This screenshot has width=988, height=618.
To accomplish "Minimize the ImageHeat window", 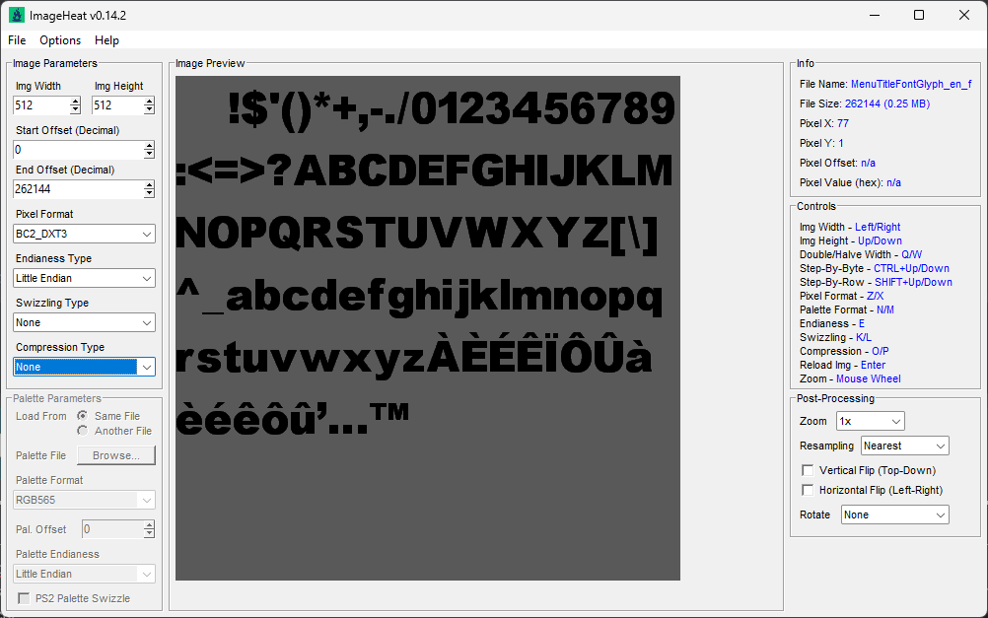I will click(875, 15).
